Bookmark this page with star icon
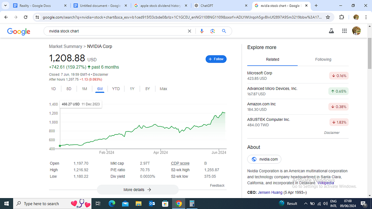 [328, 17]
